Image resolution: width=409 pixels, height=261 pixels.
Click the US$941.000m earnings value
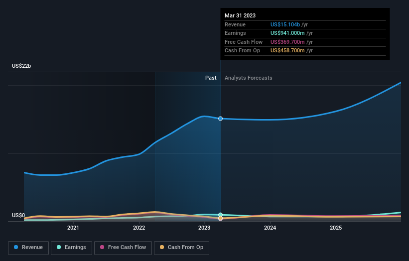point(287,33)
